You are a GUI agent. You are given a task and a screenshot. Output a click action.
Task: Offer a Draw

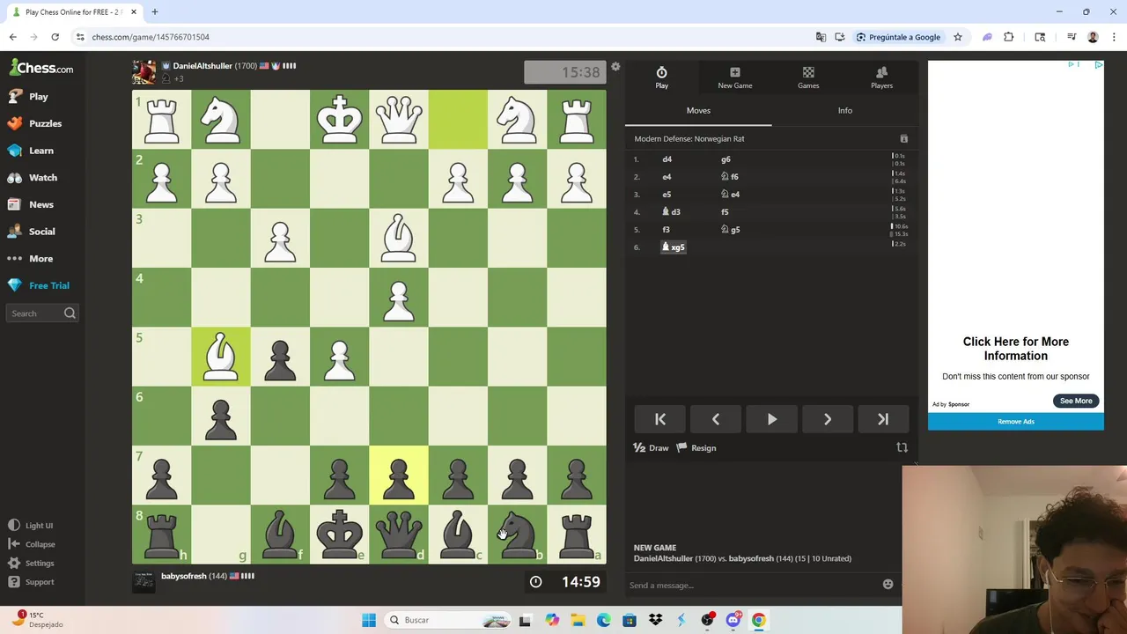(x=651, y=448)
